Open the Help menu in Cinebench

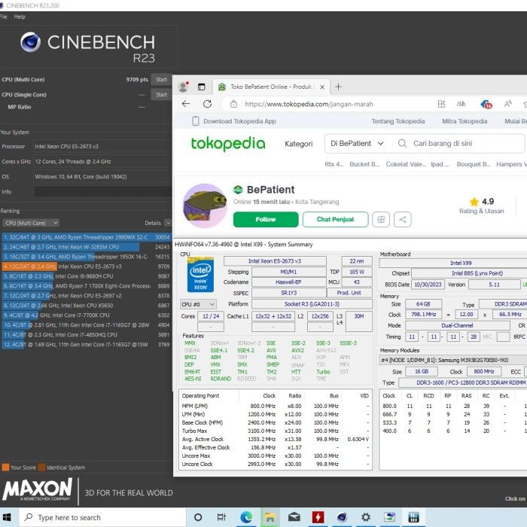pos(20,17)
